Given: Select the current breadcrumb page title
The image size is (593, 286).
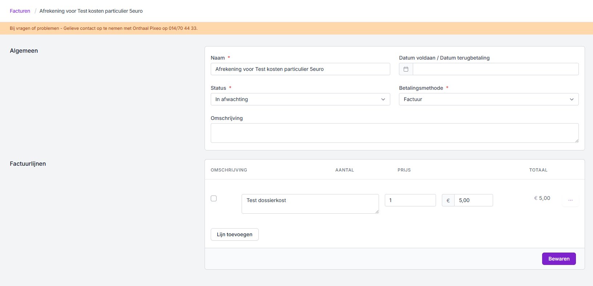Looking at the screenshot, I should 91,11.
